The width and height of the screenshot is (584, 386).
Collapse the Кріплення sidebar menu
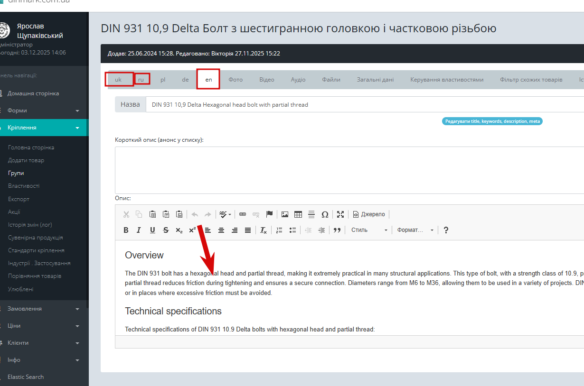click(43, 128)
